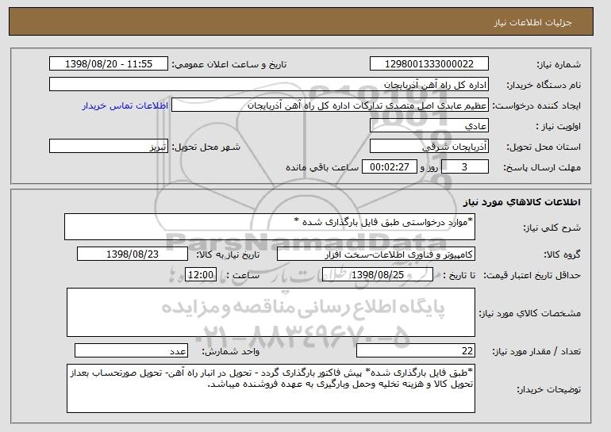The width and height of the screenshot is (611, 432).
Task: Click the text ساعت باقی مانده
Action: pyautogui.click(x=322, y=167)
